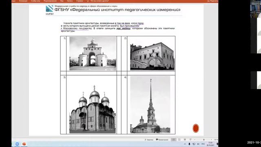Click the microphone tray icon
Image resolution: width=261 pixels, height=147 pixels.
click(x=189, y=144)
